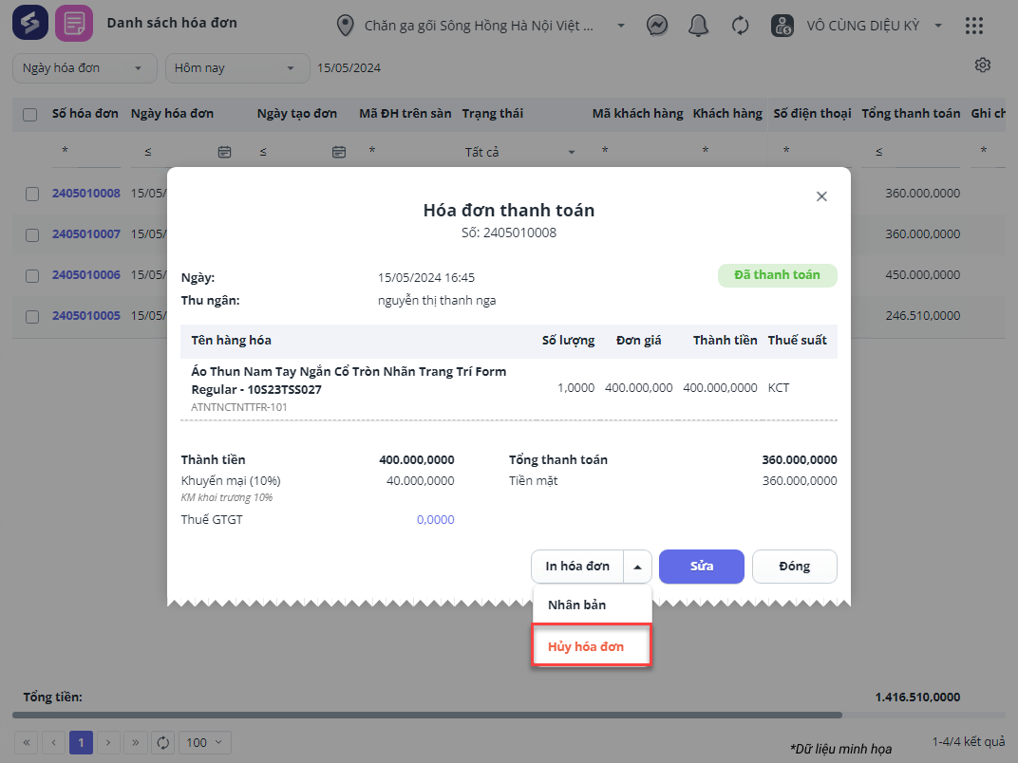Viewport: 1018px width, 763px height.
Task: Click the location pin icon
Action: tap(346, 26)
